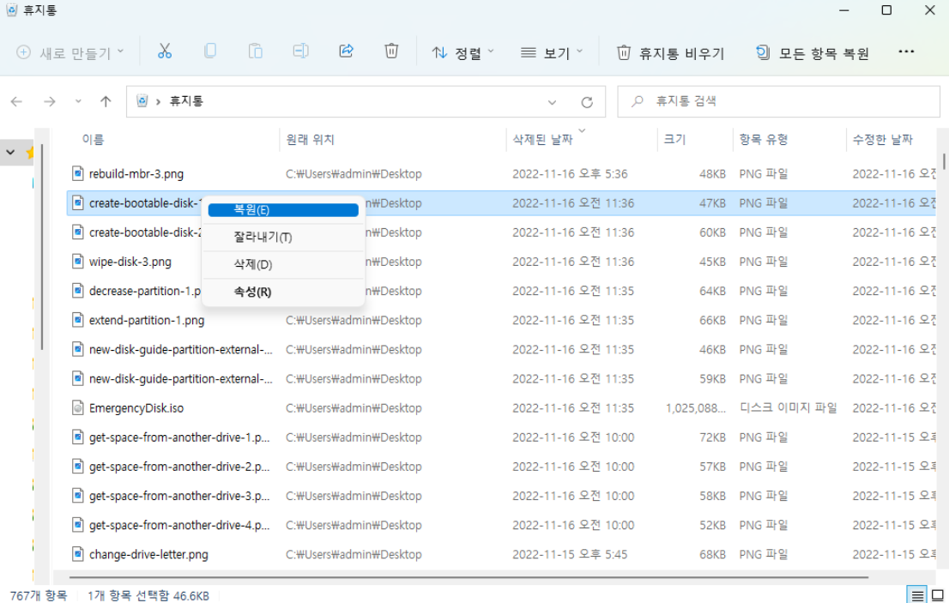This screenshot has width=949, height=603.
Task: Select the wipe-disk-3.png file row
Action: point(130,262)
